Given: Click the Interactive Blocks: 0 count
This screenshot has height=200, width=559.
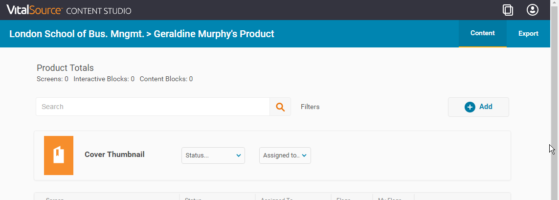Looking at the screenshot, I should tap(104, 79).
